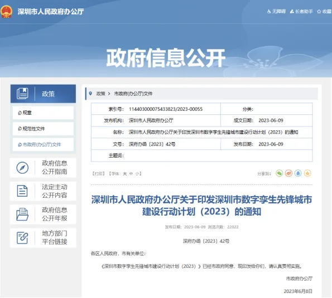332x298 pixels.
Task: Click the 政策 book icon in sidebar
Action: pos(22,94)
